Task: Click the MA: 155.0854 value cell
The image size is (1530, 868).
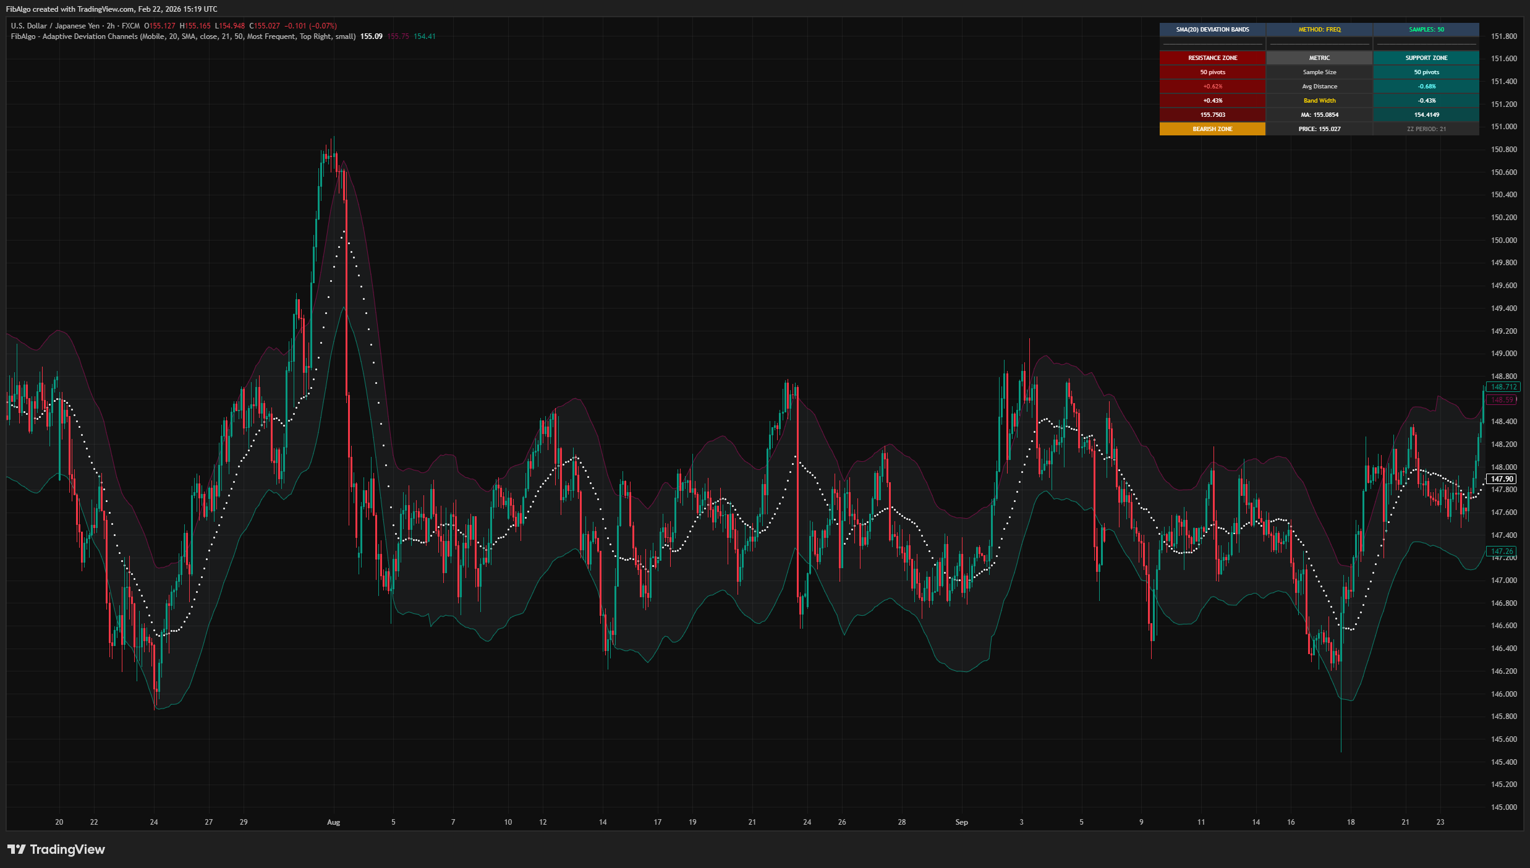Action: pos(1320,114)
